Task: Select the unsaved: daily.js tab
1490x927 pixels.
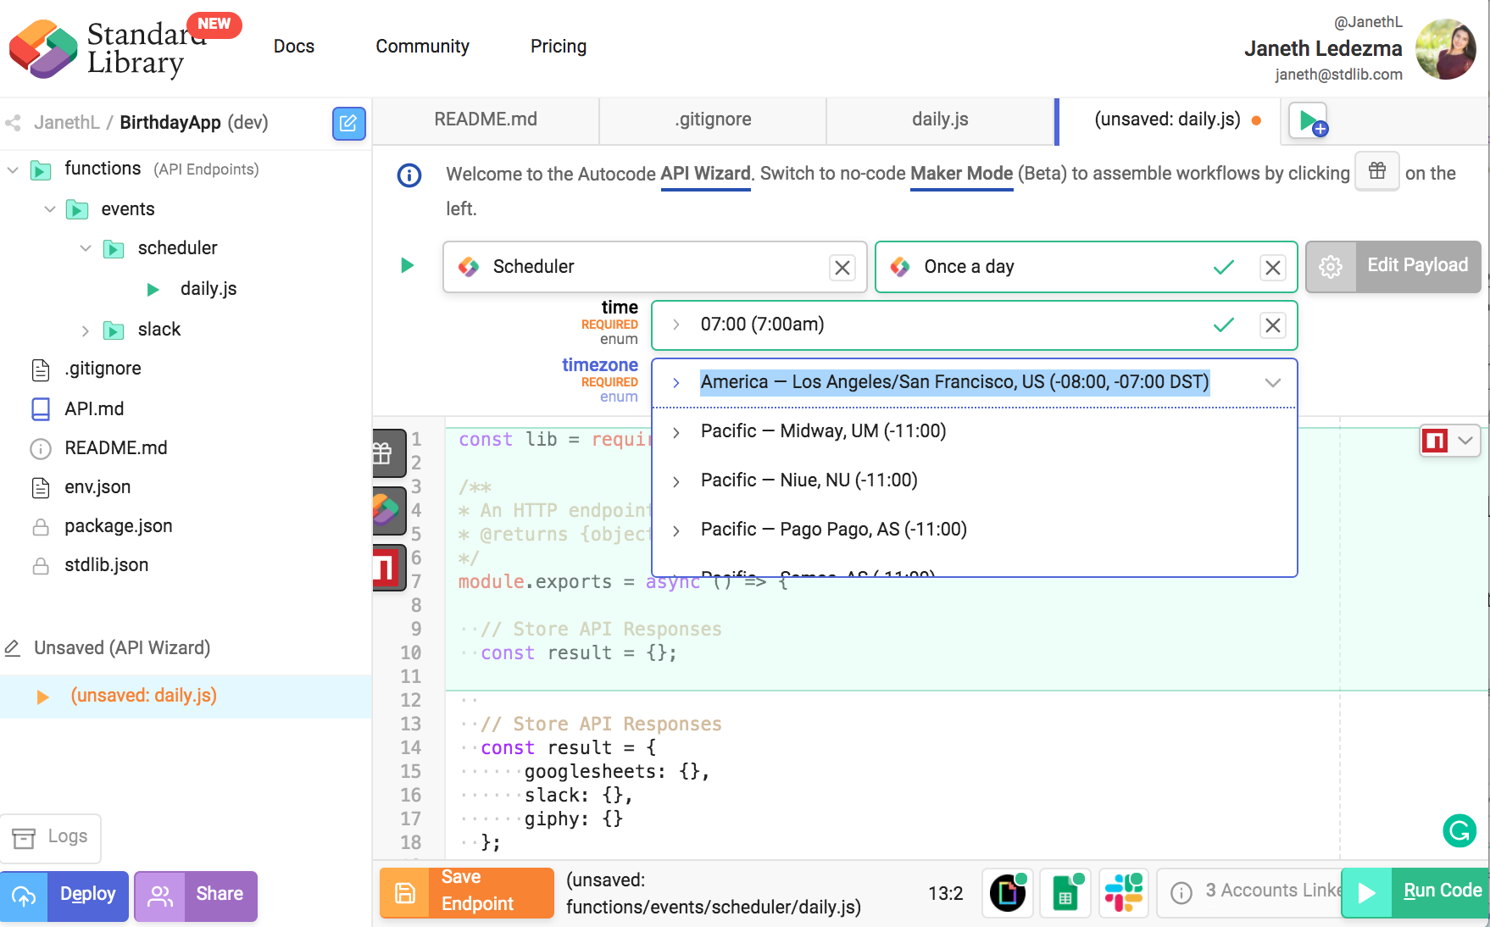Action: coord(1168,120)
